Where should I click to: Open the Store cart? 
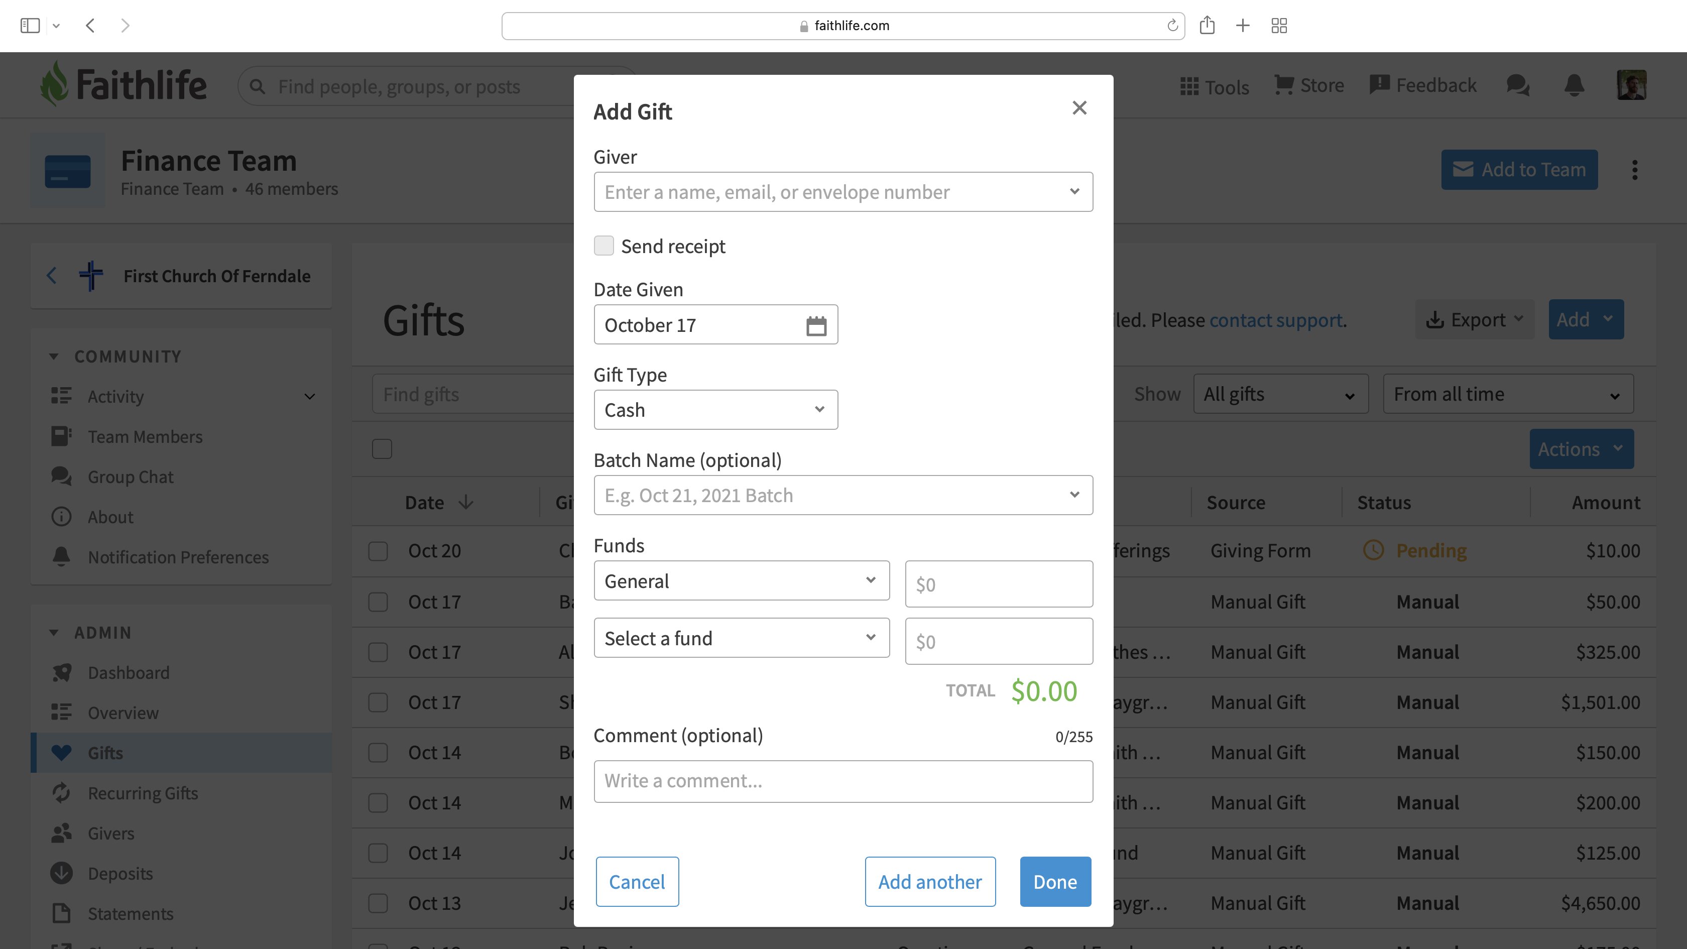click(x=1309, y=85)
